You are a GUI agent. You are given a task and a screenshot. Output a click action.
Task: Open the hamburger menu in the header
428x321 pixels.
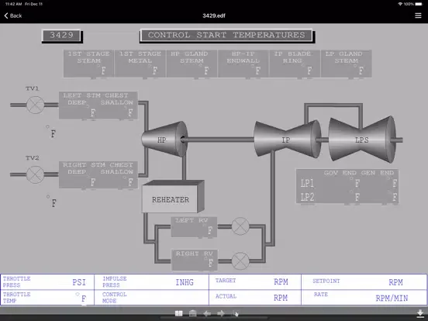point(418,16)
